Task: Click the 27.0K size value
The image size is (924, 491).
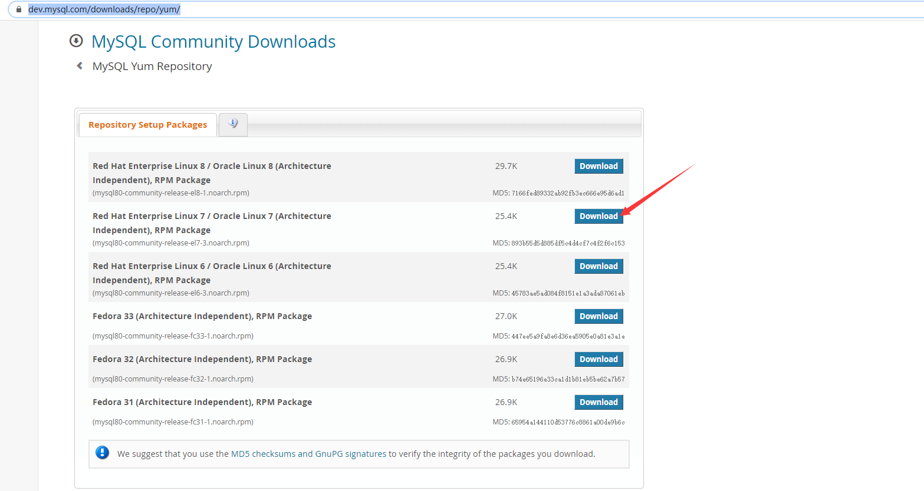Action: 506,316
